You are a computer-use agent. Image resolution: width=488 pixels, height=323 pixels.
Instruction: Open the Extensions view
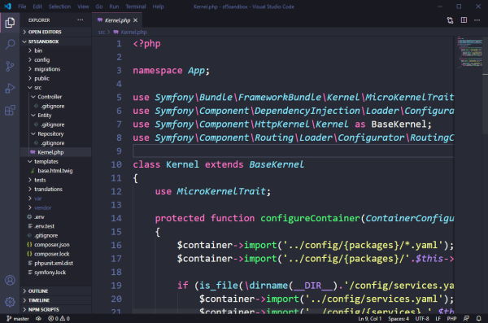coord(10,111)
